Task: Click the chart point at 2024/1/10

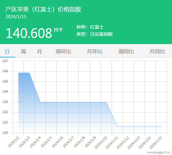Action: 106,102
